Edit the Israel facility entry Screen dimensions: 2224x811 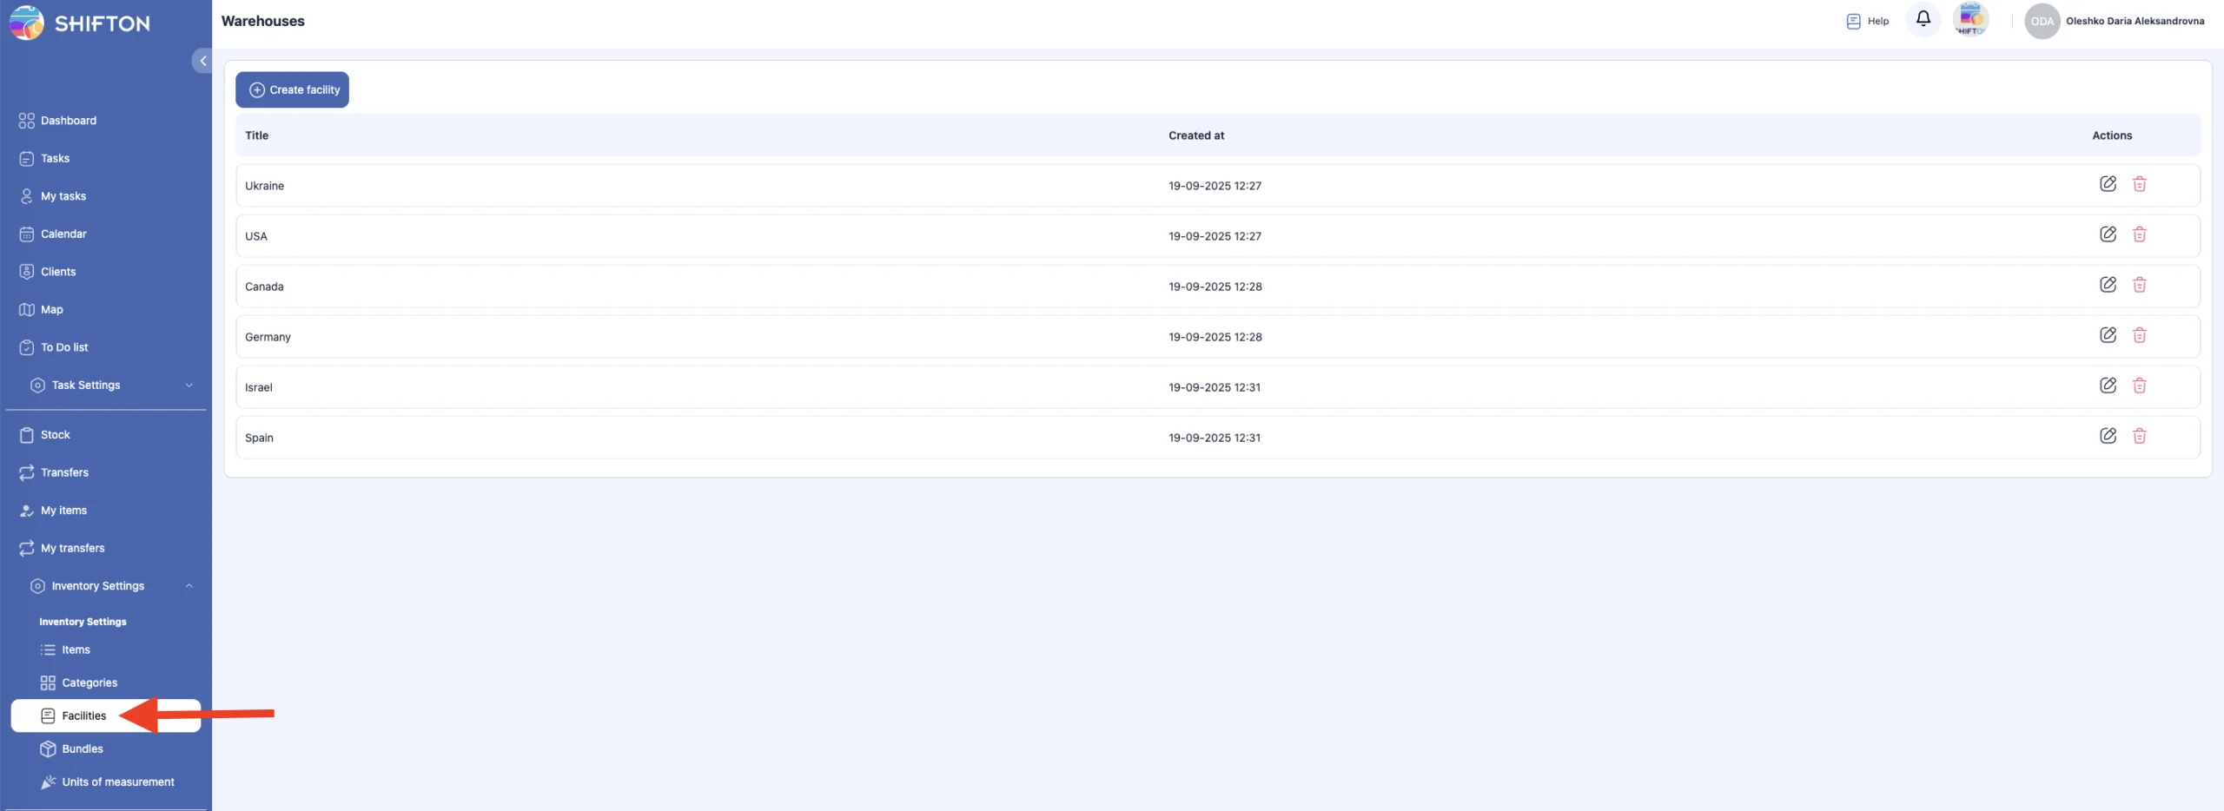[x=2108, y=386]
